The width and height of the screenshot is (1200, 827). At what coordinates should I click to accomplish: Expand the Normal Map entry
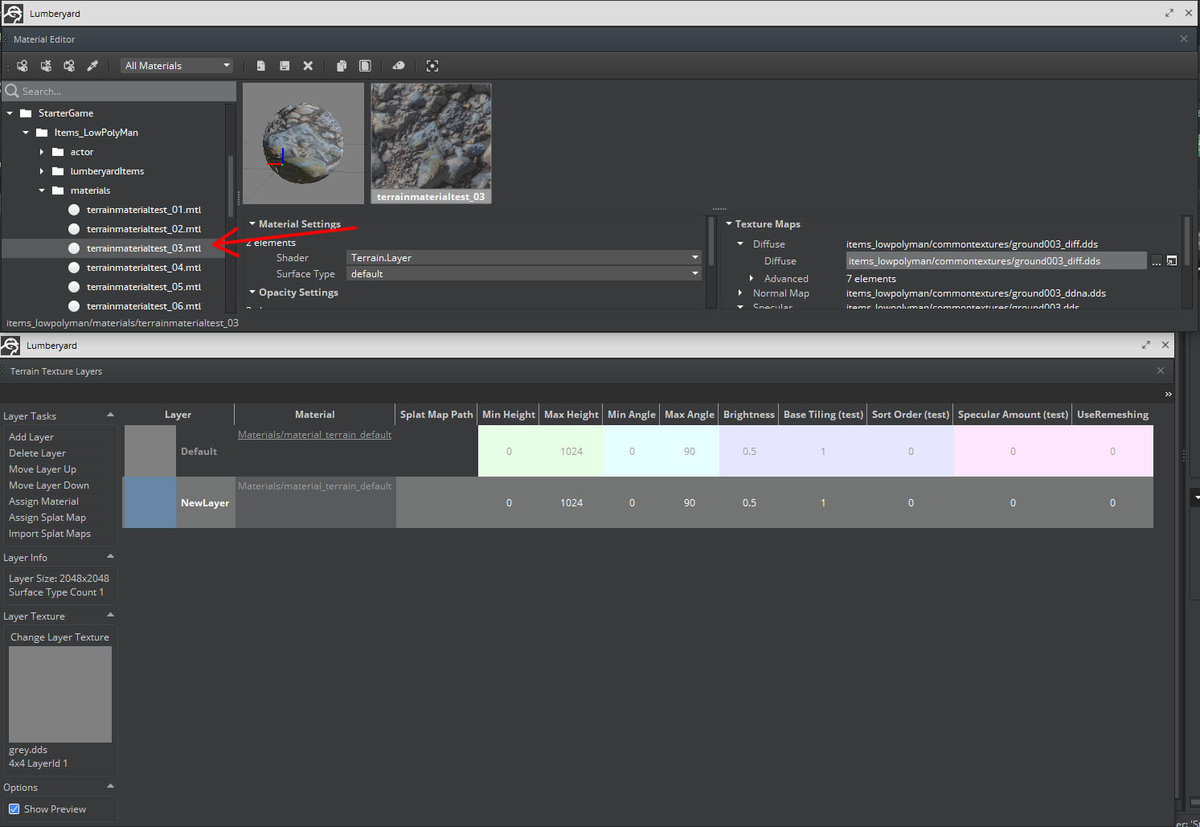740,293
